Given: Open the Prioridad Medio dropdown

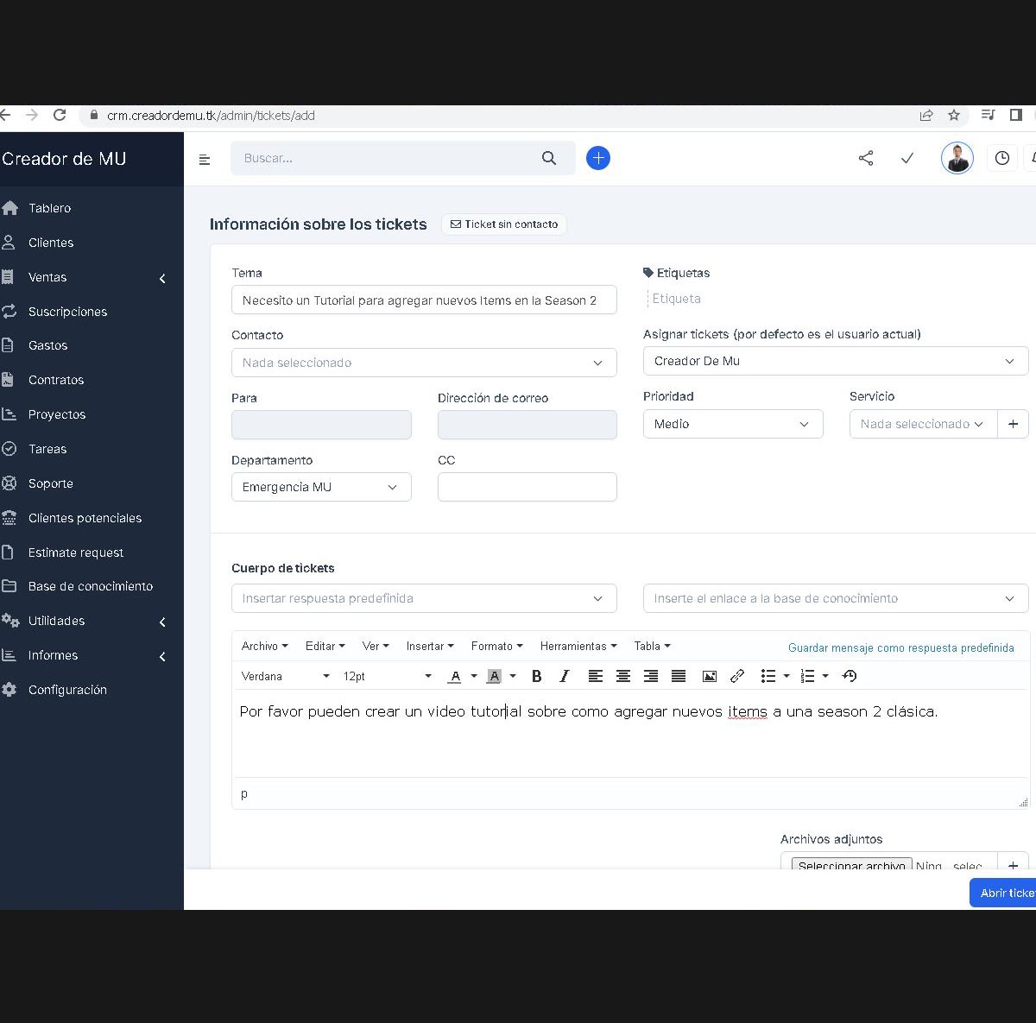Looking at the screenshot, I should [x=733, y=424].
